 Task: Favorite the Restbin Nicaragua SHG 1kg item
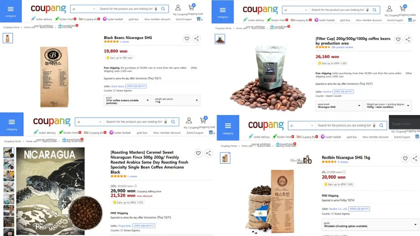click(x=405, y=159)
